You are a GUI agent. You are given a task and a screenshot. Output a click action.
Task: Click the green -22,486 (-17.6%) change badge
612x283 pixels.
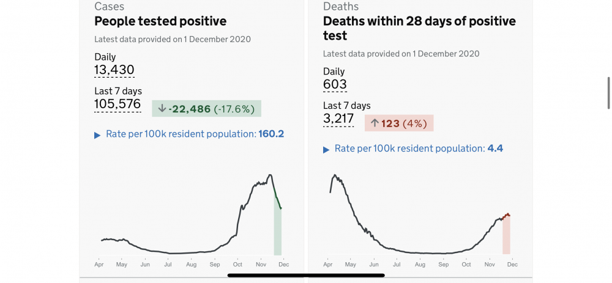pos(206,108)
